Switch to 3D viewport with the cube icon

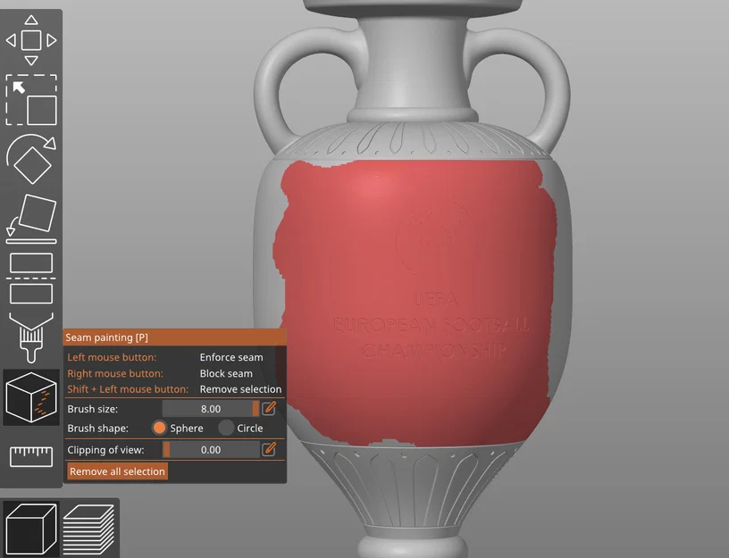[33, 530]
